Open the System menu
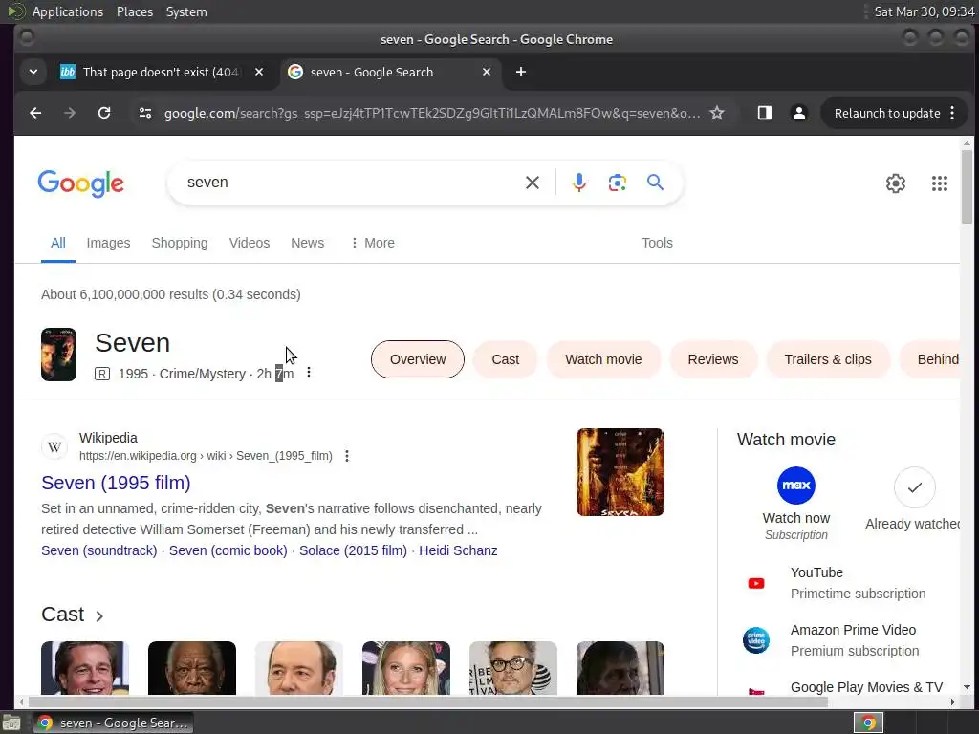Viewport: 979px width, 734px height. [186, 11]
